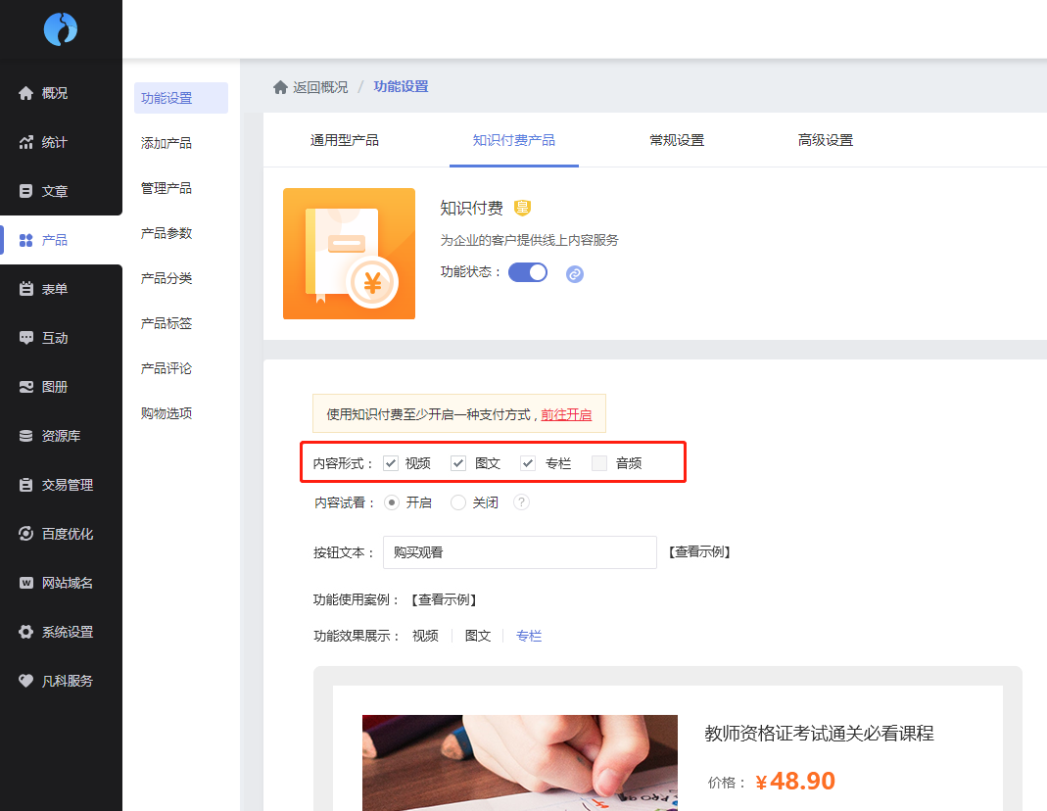Viewport: 1047px width, 811px height.
Task: Open 添加产品 in the product submenu
Action: point(167,143)
